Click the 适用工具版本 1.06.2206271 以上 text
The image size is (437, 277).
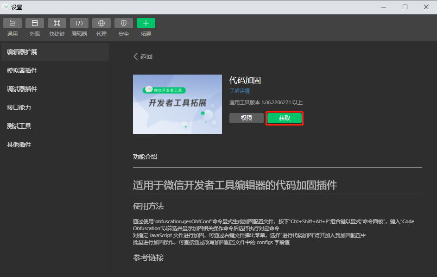click(266, 102)
